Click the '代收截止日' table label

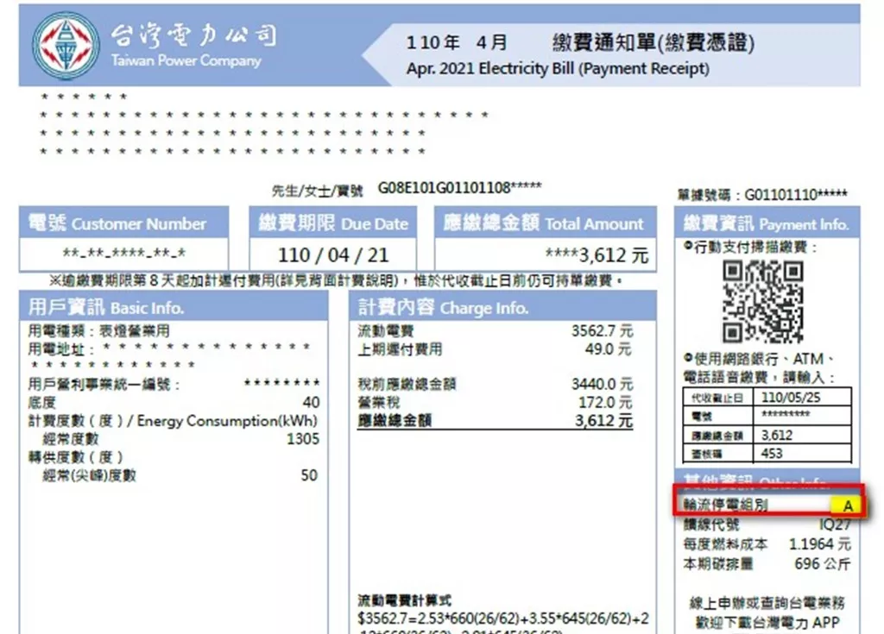click(x=717, y=398)
